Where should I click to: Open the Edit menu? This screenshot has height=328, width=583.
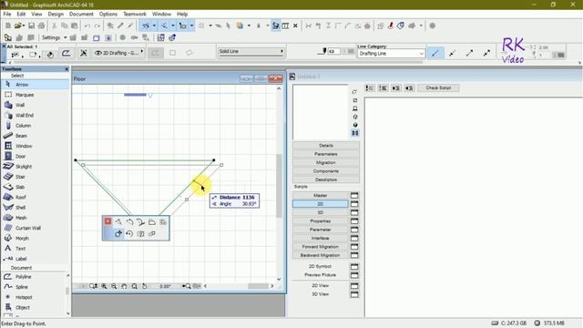[21, 14]
